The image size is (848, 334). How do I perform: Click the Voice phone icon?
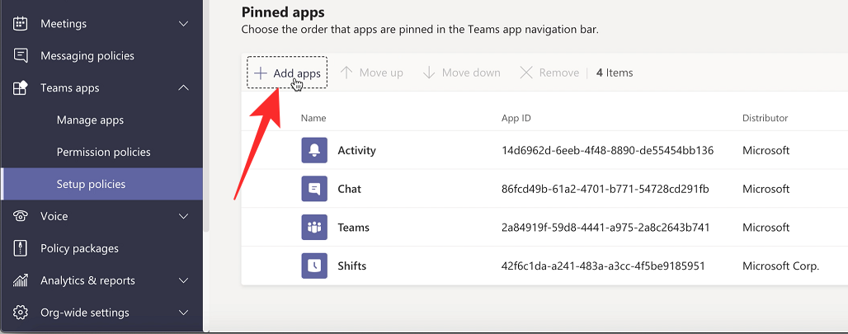pos(20,216)
